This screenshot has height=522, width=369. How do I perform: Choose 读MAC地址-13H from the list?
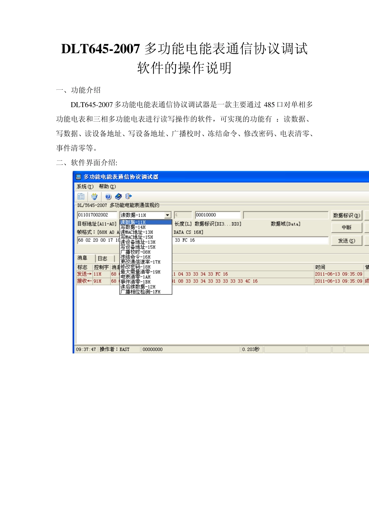146,232
